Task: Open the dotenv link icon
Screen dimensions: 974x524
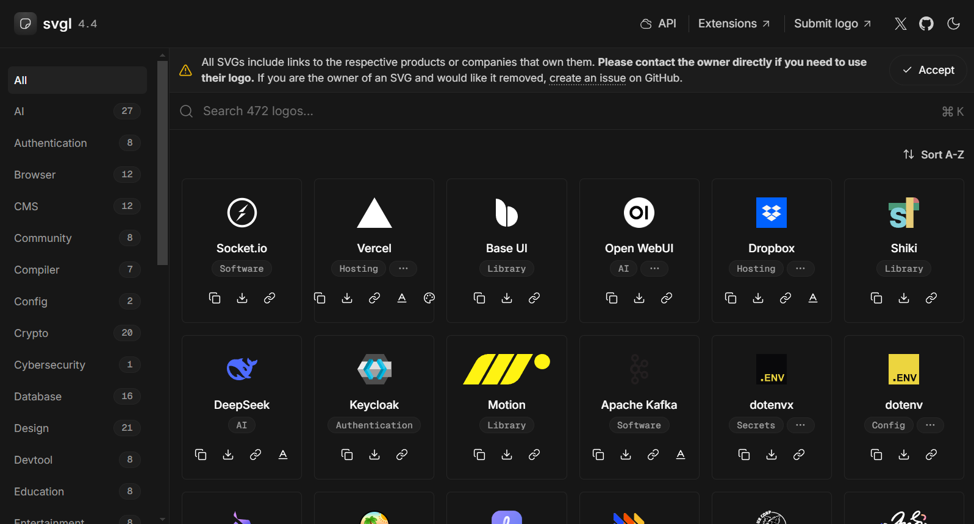Action: pyautogui.click(x=931, y=455)
